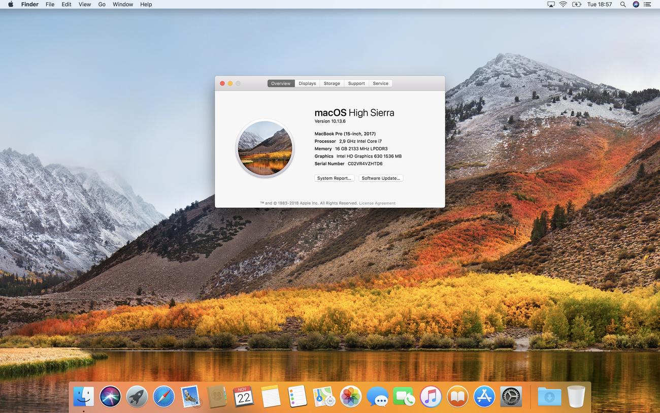Switch to the Storage tab

click(x=332, y=83)
